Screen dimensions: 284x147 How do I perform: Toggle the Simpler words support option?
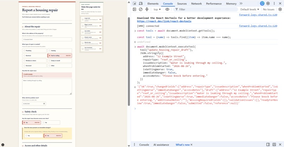(92, 38)
